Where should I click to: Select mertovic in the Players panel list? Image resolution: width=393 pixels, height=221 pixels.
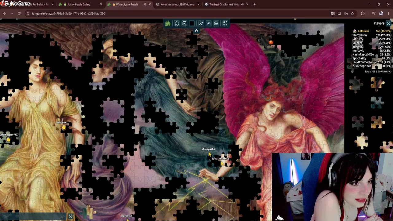[x=358, y=51]
